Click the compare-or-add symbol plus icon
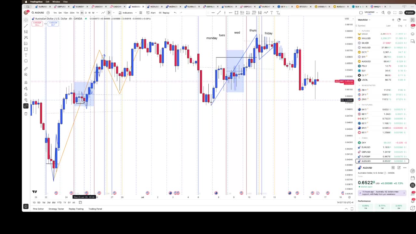Image resolution: width=416 pixels, height=234 pixels. 48,13
